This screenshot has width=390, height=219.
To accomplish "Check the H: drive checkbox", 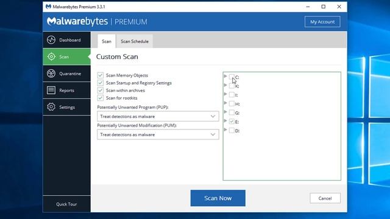I will [232, 103].
